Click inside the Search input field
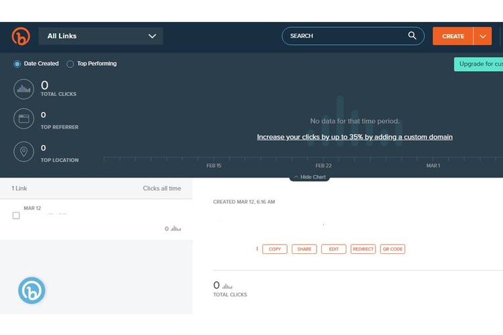This screenshot has height=335, width=503. coord(345,36)
